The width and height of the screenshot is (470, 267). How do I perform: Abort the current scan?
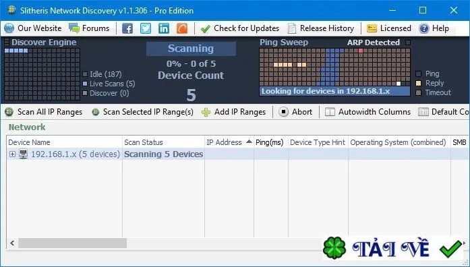[x=295, y=112]
